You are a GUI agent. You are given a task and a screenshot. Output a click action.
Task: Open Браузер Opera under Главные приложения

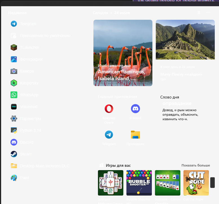tap(109, 114)
